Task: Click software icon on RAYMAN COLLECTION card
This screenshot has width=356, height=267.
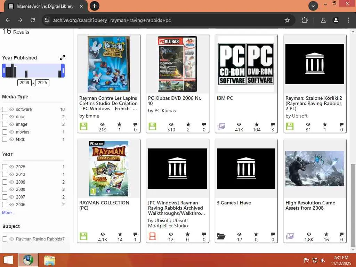Action: point(83,236)
